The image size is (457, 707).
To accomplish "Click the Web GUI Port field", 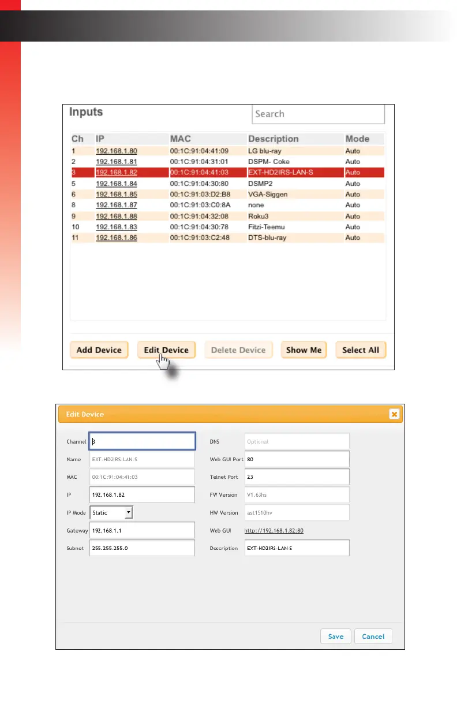I will coord(297,459).
